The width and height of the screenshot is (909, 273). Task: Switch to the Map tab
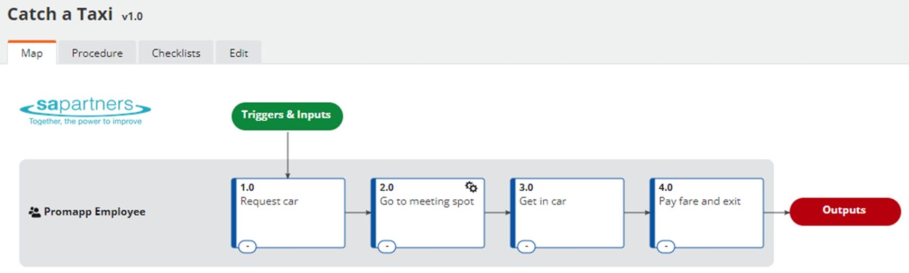32,53
